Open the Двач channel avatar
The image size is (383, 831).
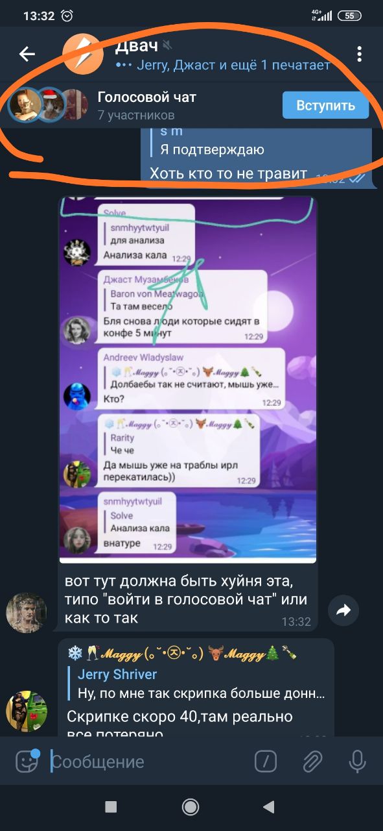[x=83, y=54]
